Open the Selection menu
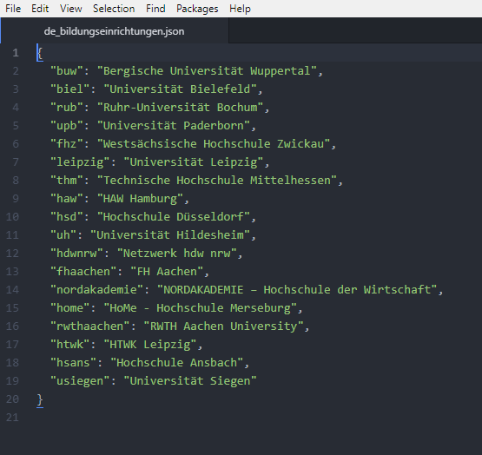 pos(114,9)
